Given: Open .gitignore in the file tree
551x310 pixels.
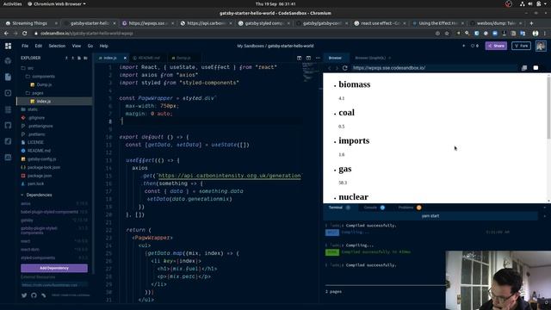Looking at the screenshot, I should pyautogui.click(x=36, y=118).
